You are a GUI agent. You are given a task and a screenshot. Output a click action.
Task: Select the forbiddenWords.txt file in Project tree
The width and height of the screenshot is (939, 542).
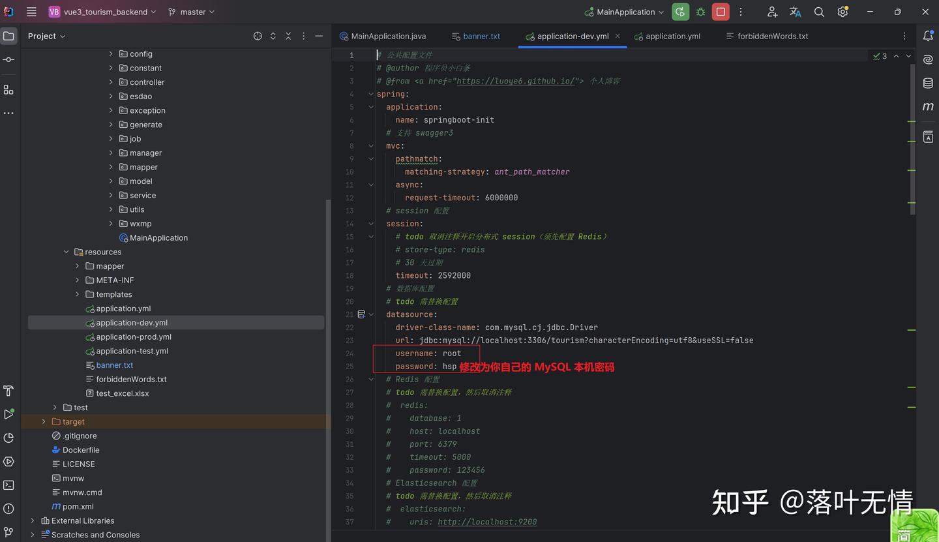click(x=132, y=379)
